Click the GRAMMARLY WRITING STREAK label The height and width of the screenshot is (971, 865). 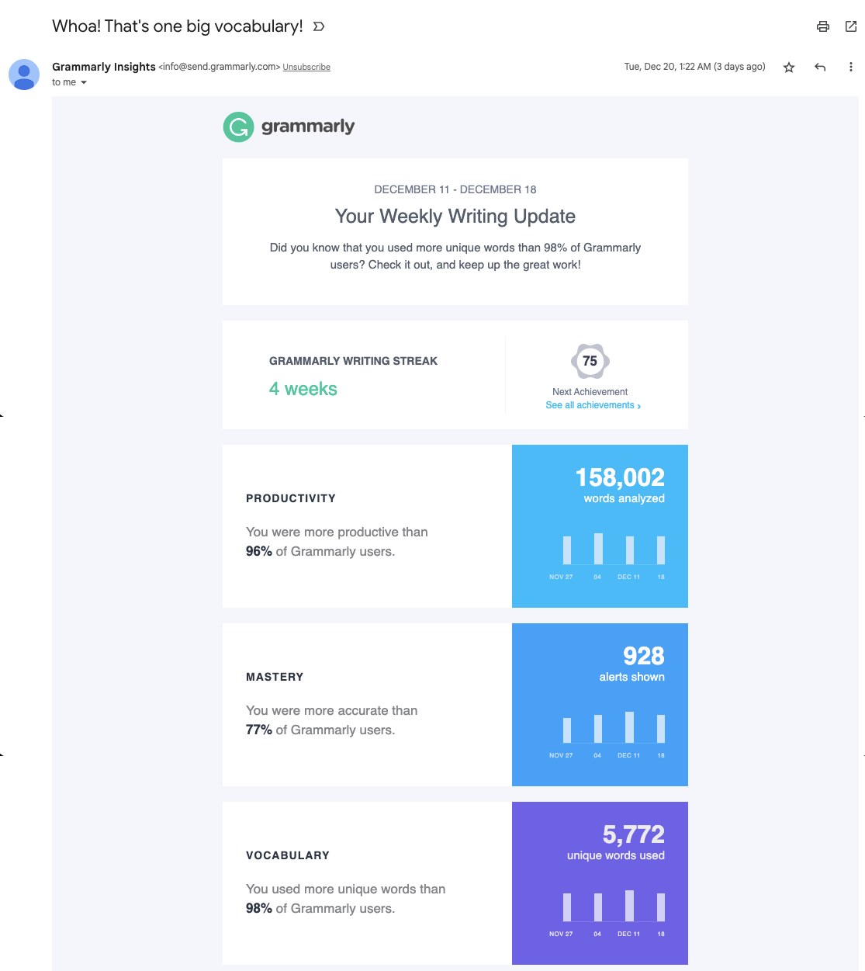(x=354, y=361)
